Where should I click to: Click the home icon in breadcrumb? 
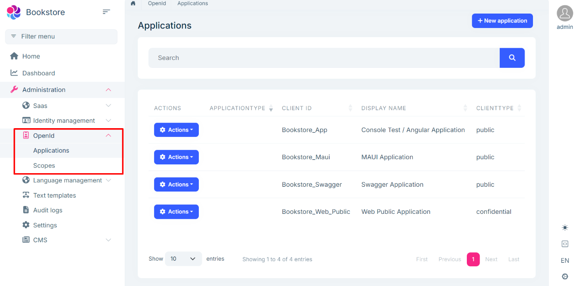pos(133,3)
